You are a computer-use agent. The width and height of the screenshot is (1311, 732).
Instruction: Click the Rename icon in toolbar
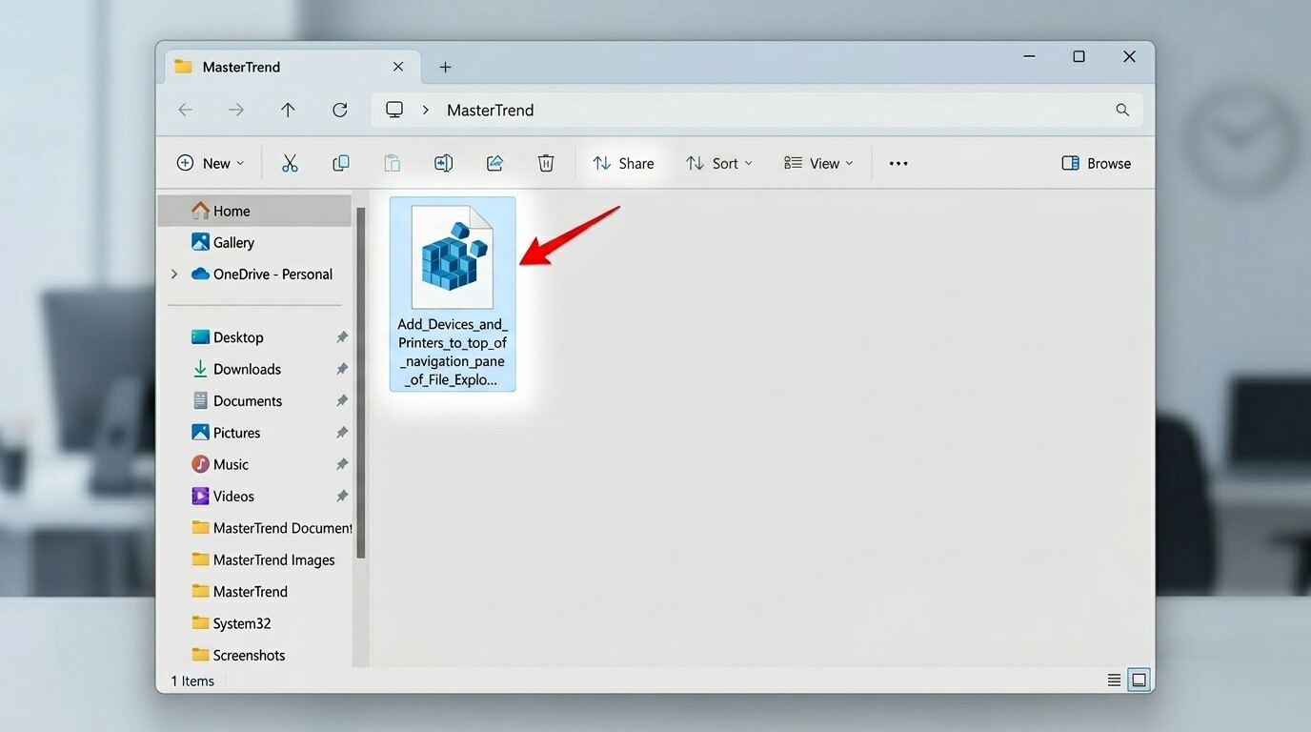tap(443, 163)
